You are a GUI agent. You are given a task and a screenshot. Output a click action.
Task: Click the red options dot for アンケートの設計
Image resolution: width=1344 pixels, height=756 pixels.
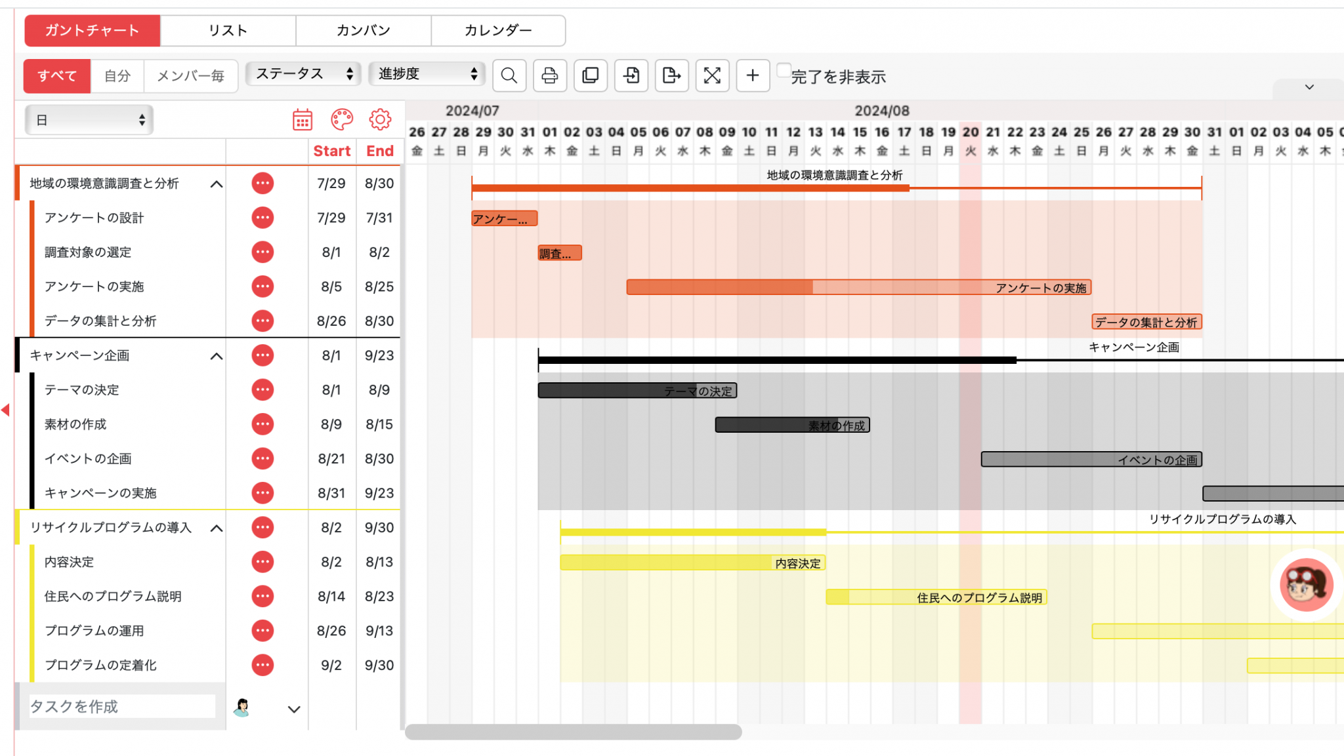tap(262, 218)
